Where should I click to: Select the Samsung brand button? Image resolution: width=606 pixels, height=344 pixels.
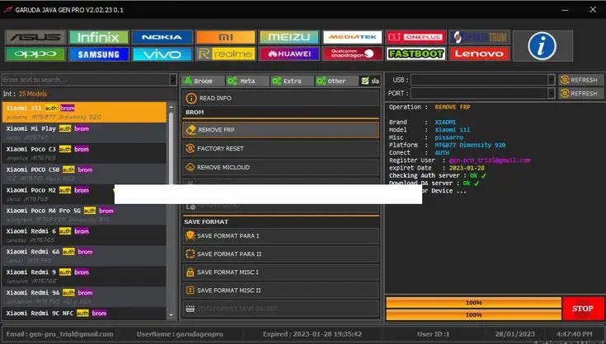(x=99, y=54)
